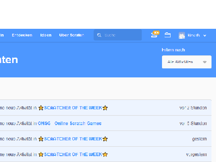Expand the account menu chevron

[x=205, y=36]
